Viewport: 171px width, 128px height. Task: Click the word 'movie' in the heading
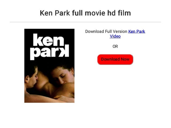tap(95, 13)
